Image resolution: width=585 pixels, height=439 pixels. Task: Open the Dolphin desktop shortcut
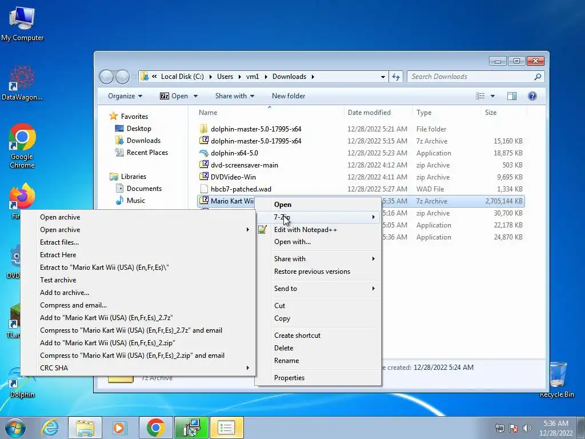pyautogui.click(x=22, y=382)
